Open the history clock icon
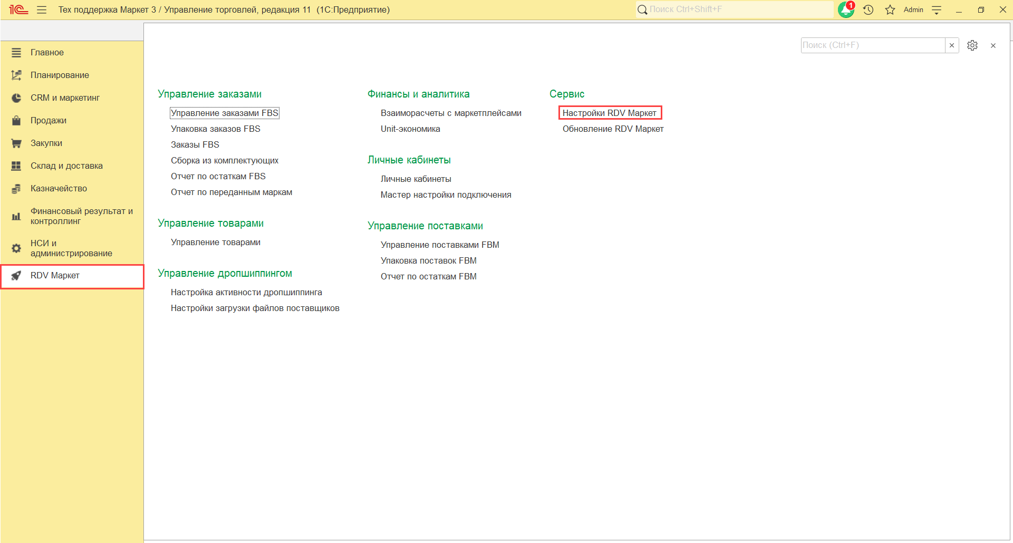Image resolution: width=1013 pixels, height=543 pixels. [869, 10]
